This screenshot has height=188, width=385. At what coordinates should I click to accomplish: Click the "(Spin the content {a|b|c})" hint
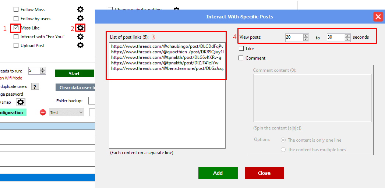(x=277, y=128)
